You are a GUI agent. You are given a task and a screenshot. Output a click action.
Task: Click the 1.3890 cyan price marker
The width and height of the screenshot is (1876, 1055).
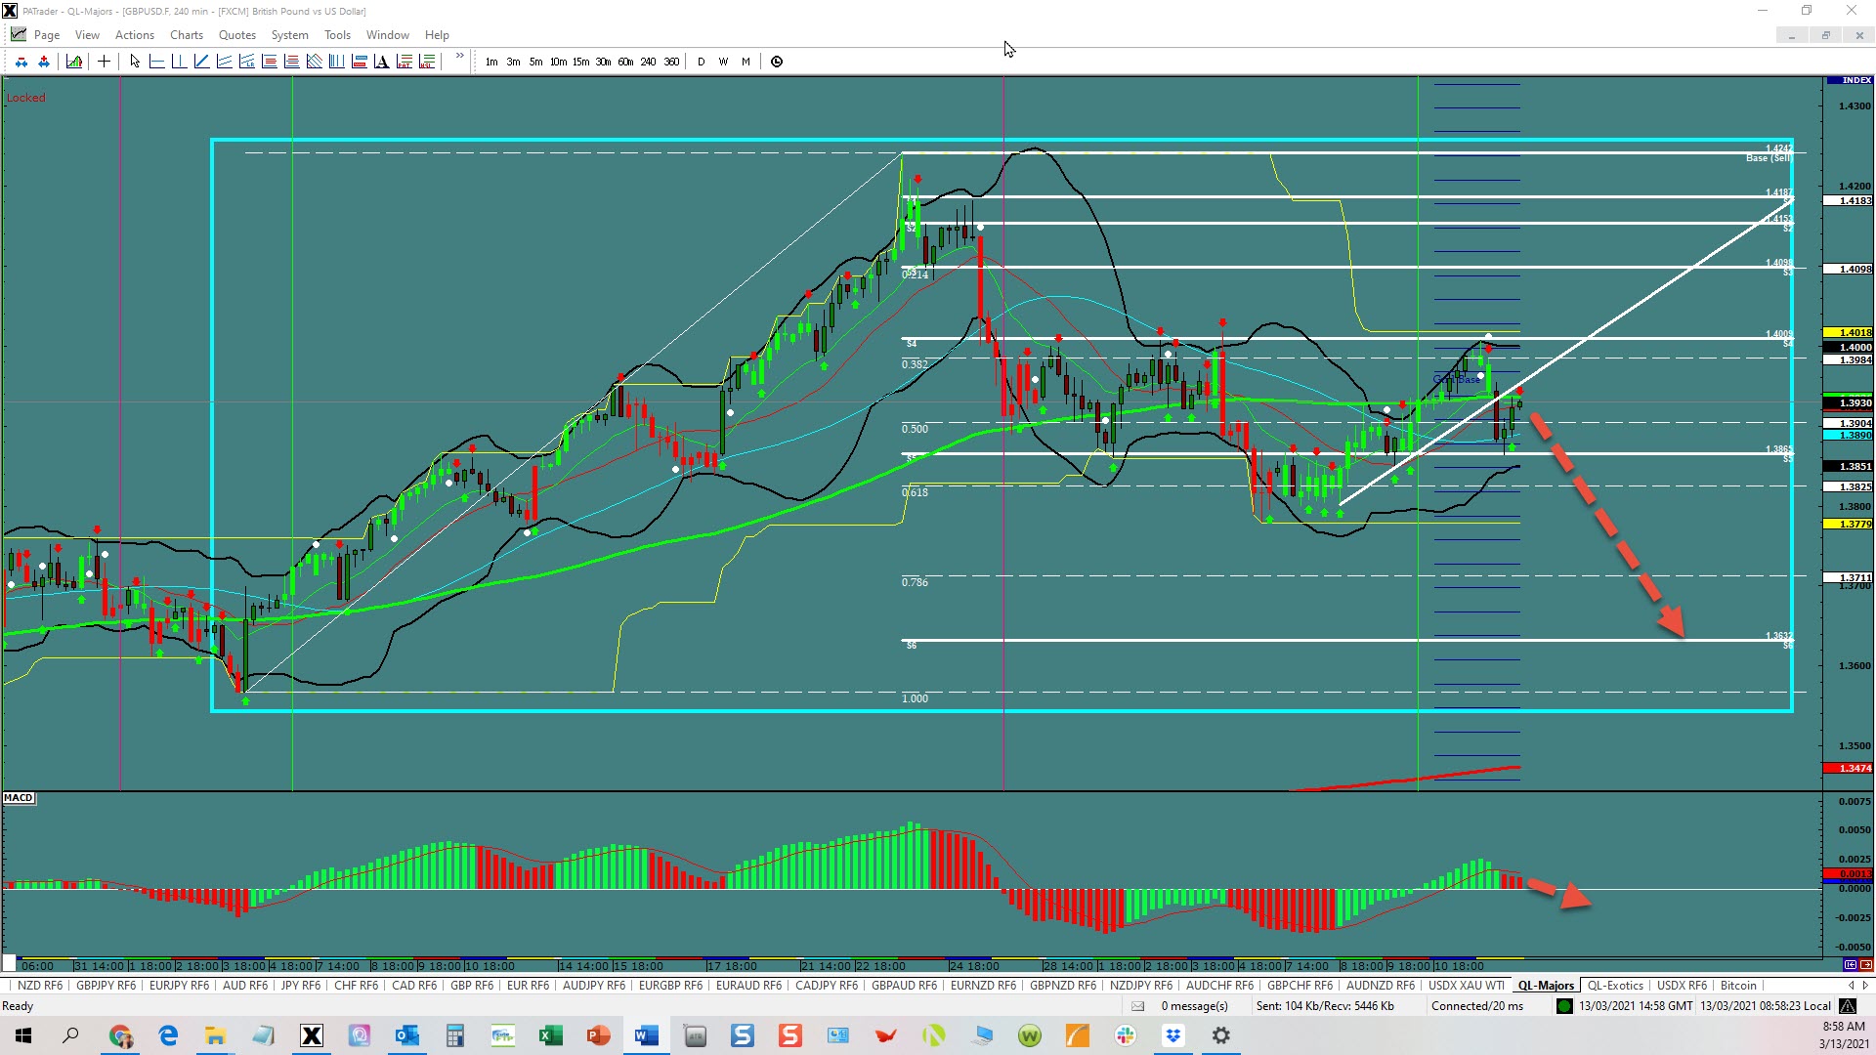1849,436
